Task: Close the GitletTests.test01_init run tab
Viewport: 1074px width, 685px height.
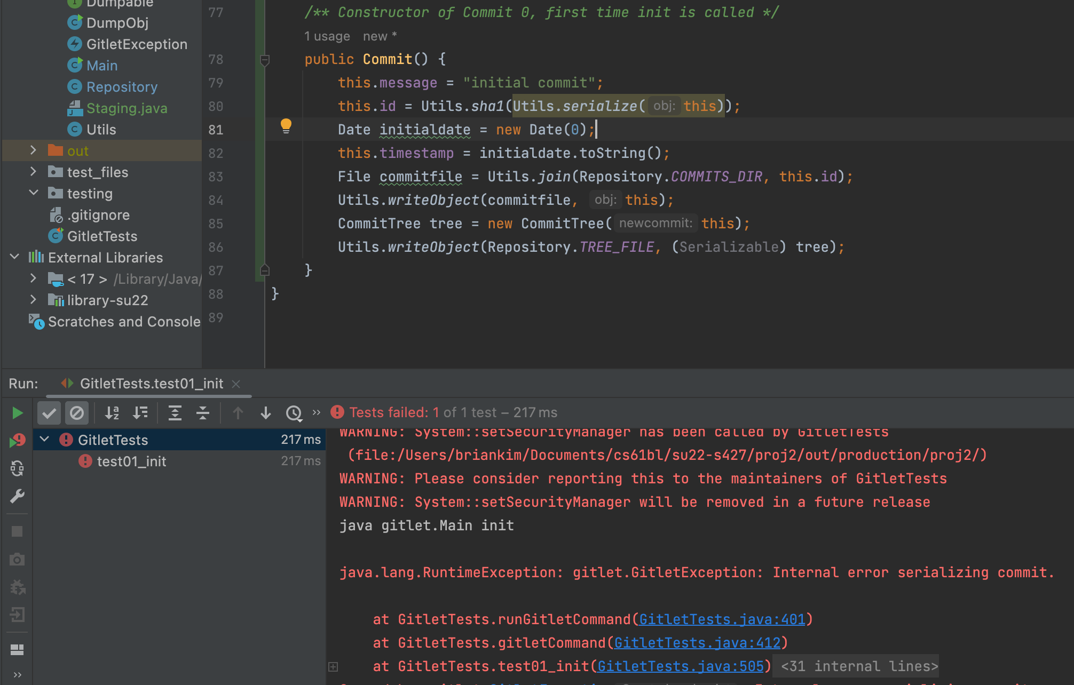Action: (x=236, y=384)
